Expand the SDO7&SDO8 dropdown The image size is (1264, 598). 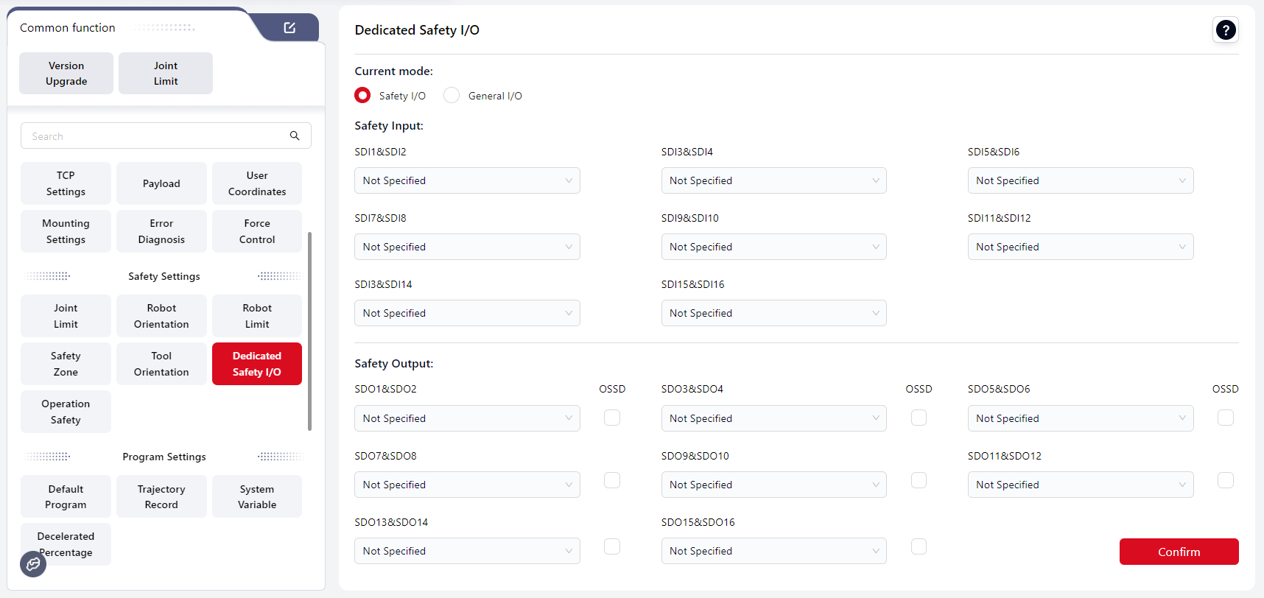467,485
